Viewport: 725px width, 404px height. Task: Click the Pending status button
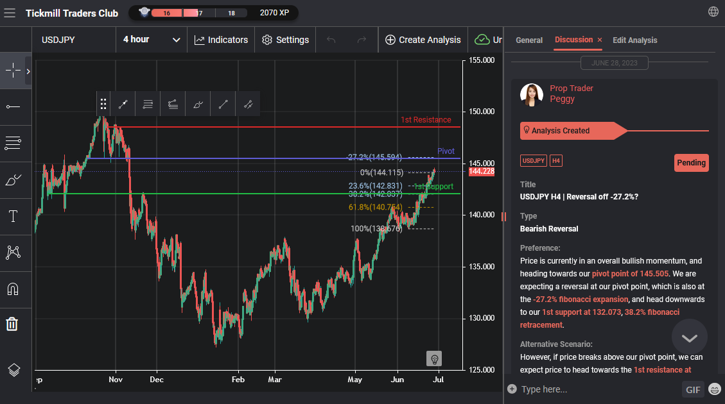click(x=691, y=162)
